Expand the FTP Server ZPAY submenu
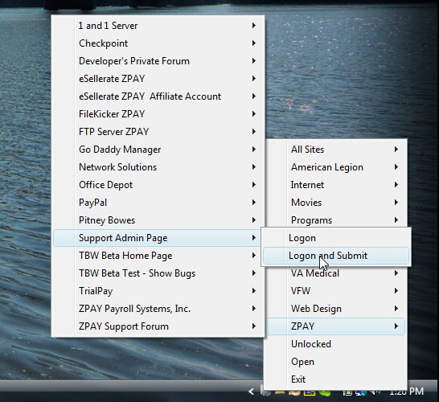439x402 pixels. coord(158,132)
